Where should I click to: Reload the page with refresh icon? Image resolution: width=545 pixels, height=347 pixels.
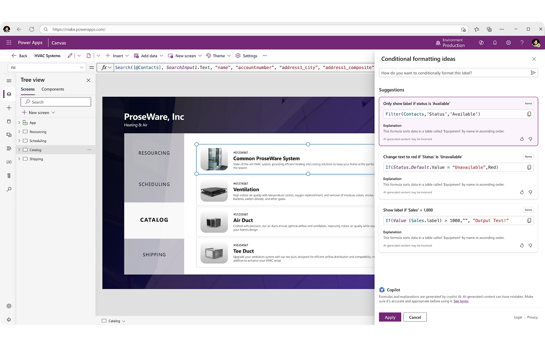pyautogui.click(x=31, y=29)
